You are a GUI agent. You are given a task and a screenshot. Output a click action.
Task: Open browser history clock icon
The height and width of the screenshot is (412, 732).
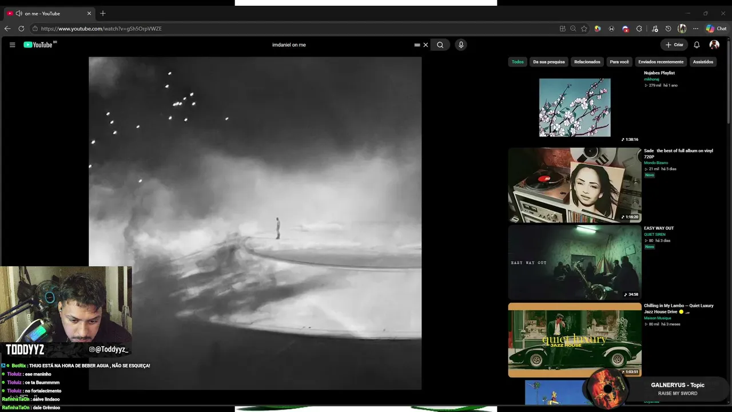point(668,29)
